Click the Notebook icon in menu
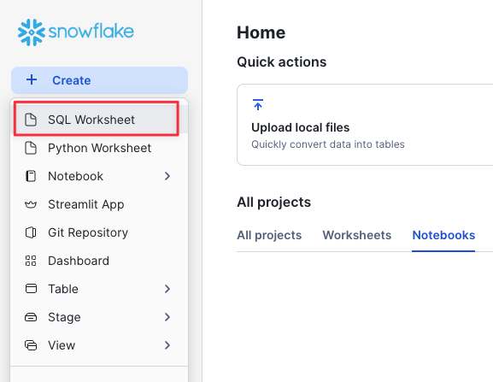 pyautogui.click(x=31, y=176)
